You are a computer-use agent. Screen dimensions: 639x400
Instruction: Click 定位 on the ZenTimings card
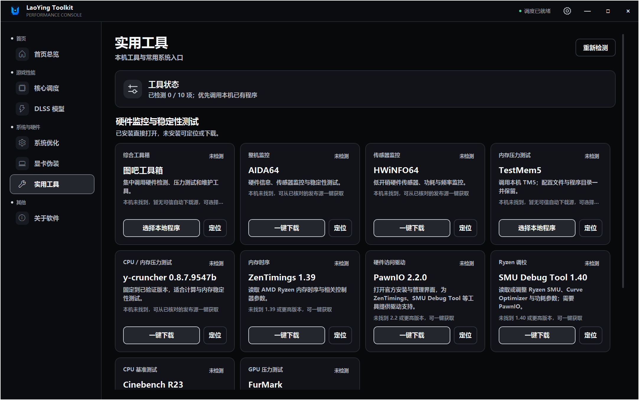pyautogui.click(x=340, y=335)
